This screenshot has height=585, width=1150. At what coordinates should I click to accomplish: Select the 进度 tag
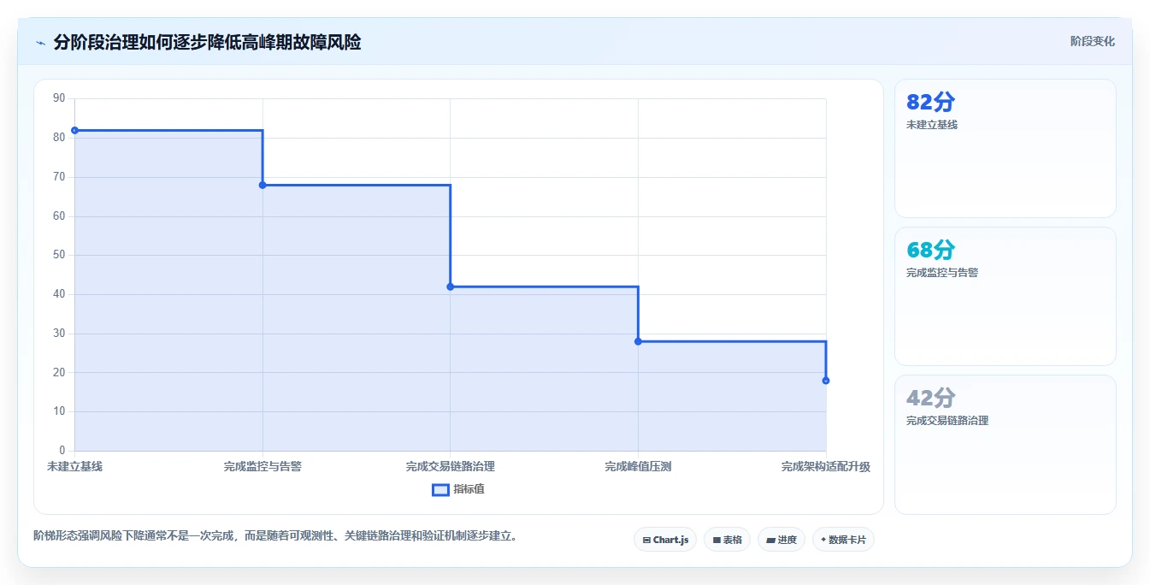781,540
